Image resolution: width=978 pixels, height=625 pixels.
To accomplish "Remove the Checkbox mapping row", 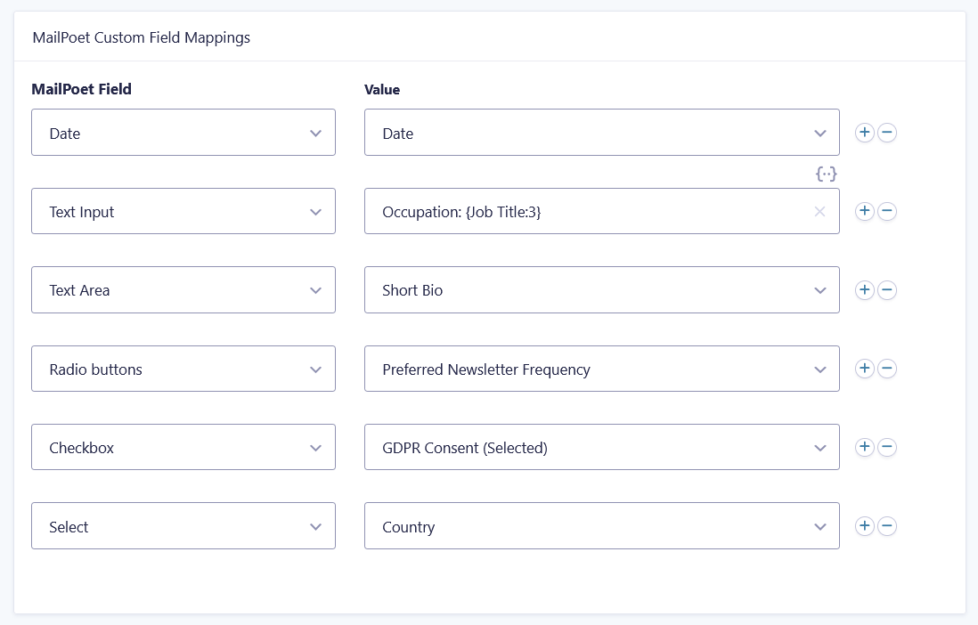I will (x=887, y=447).
